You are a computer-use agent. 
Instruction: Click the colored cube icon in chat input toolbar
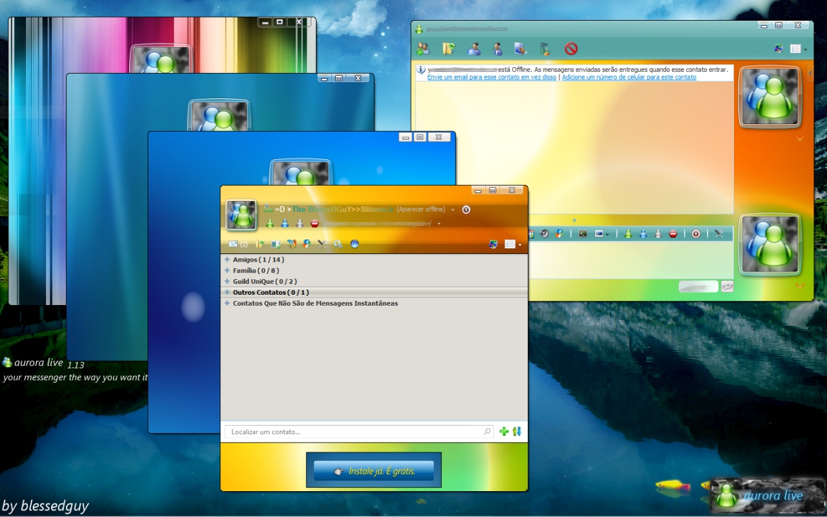point(560,233)
